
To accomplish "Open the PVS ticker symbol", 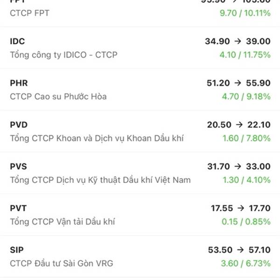I will pos(19,167).
